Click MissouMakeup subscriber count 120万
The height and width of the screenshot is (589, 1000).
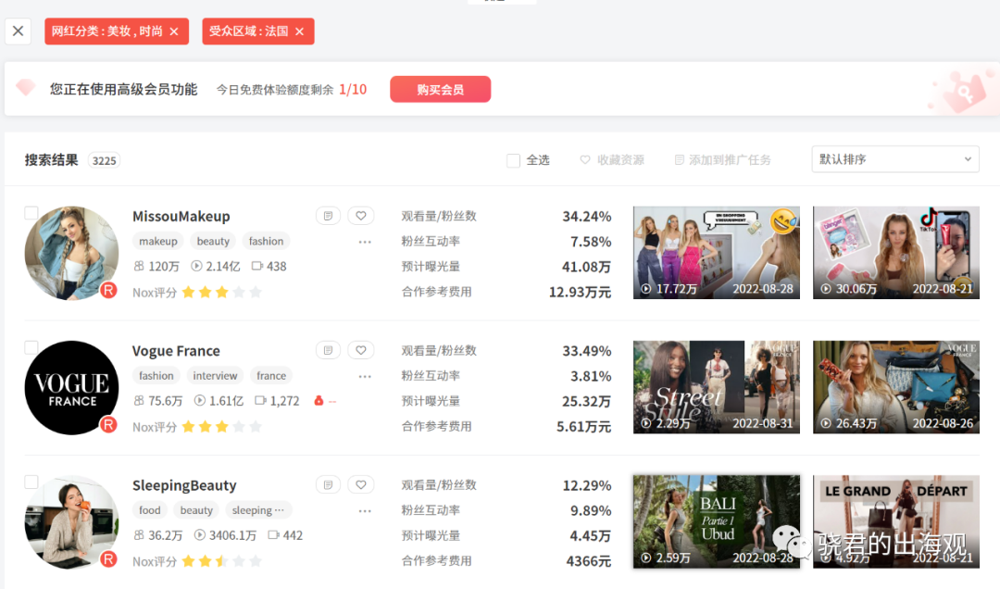[x=156, y=266]
